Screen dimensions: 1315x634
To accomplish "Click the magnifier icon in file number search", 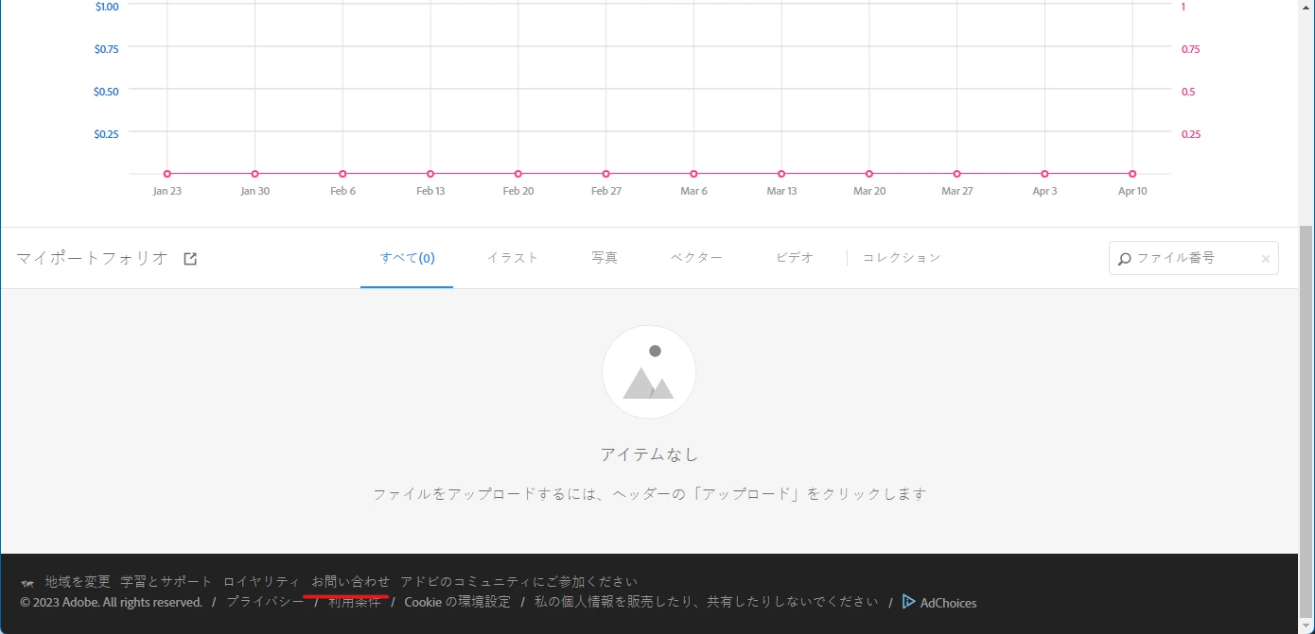I will click(1125, 259).
